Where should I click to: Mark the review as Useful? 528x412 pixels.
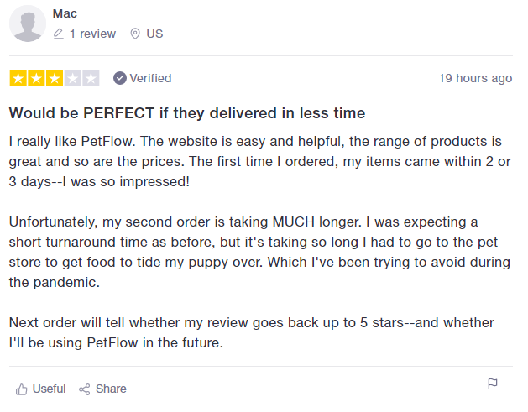tap(41, 389)
